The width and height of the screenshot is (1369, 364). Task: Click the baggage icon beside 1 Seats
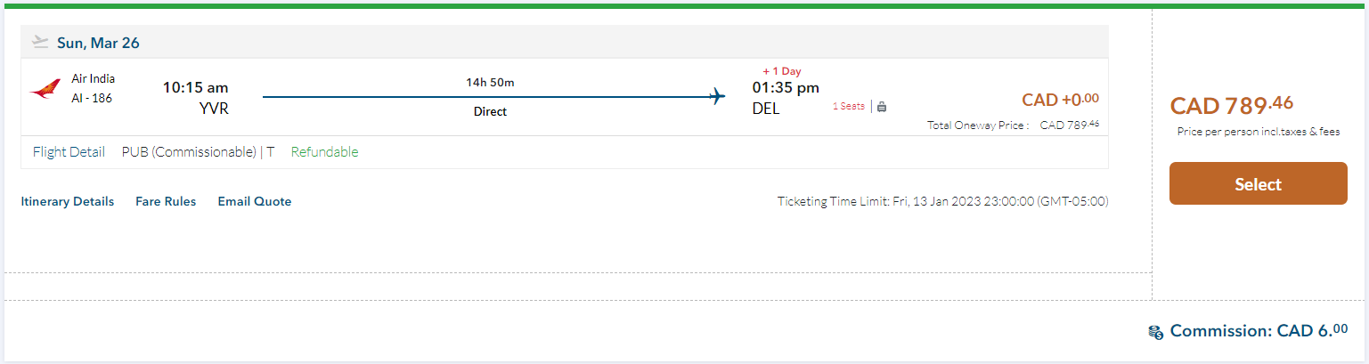pos(882,107)
